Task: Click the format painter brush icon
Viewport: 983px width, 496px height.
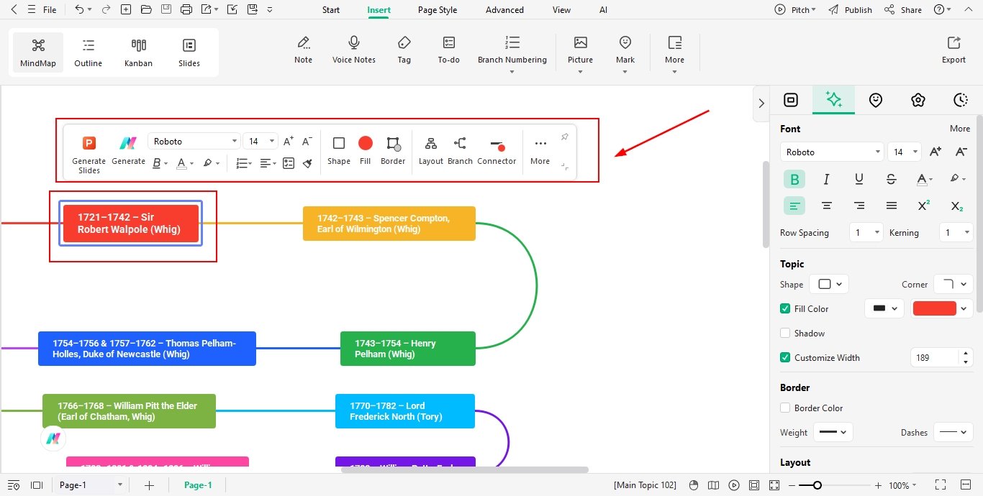Action: click(x=307, y=163)
